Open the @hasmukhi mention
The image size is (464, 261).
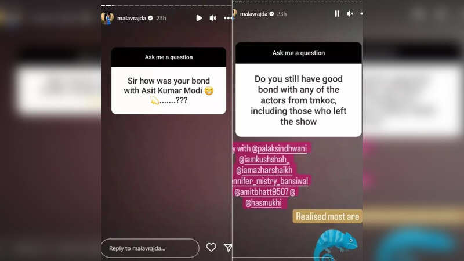click(x=263, y=202)
